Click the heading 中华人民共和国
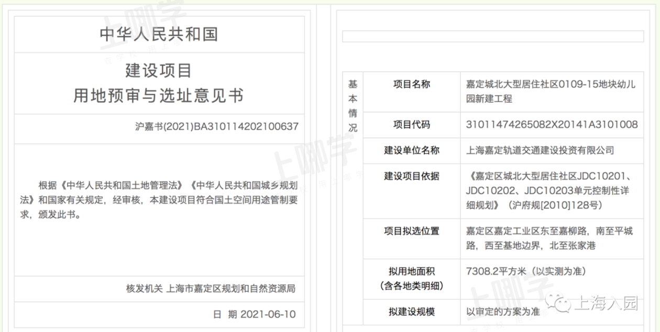Viewport: 660px width, 332px height. tap(159, 35)
